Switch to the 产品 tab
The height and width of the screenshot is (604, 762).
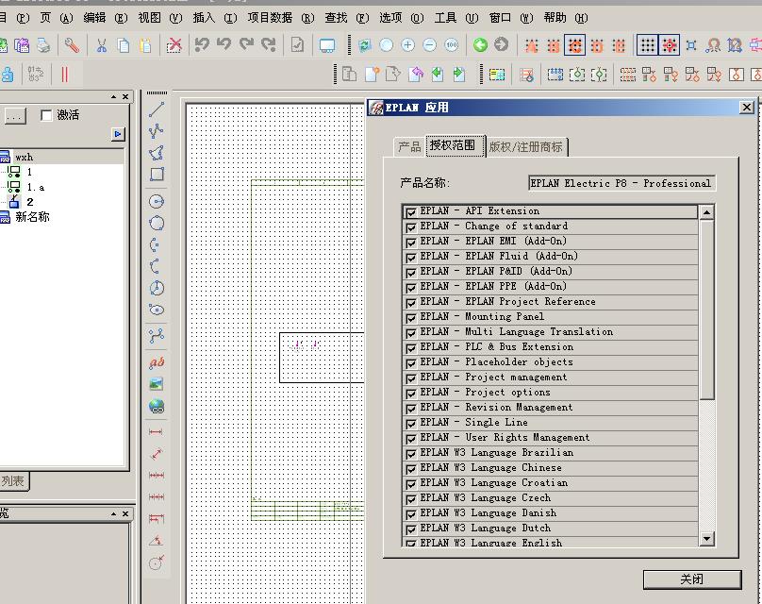[x=409, y=146]
